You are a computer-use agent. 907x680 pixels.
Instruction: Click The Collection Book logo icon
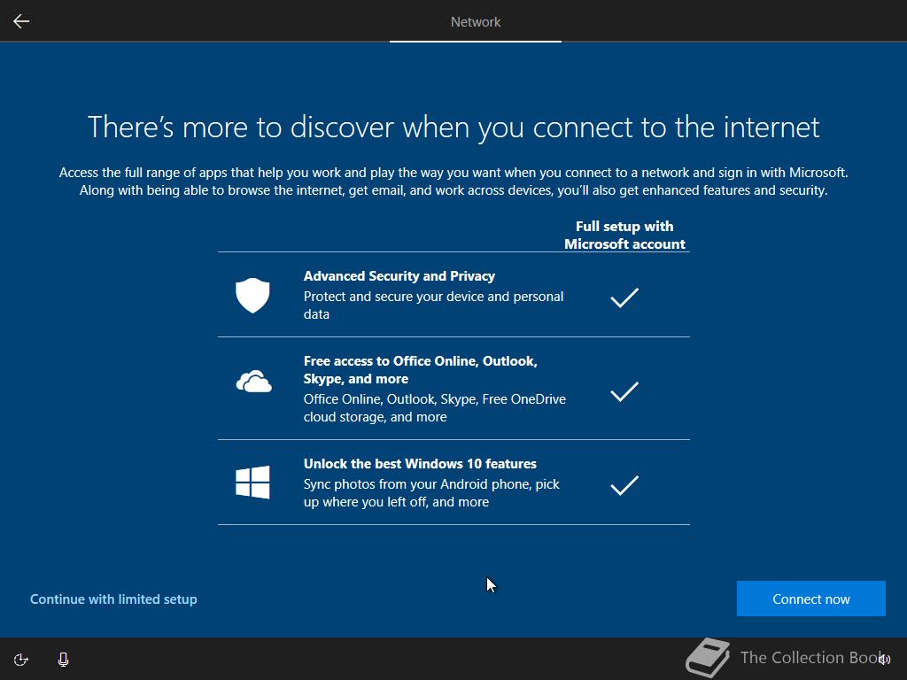point(708,658)
